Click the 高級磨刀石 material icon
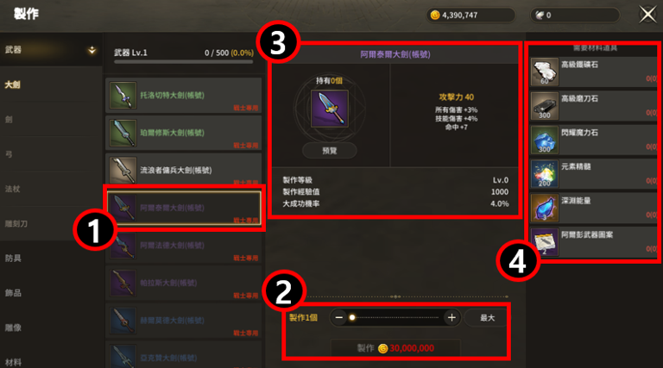This screenshot has width=663, height=368. click(544, 106)
